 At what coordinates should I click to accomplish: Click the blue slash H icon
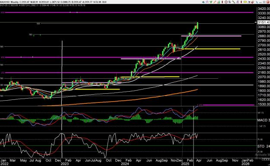[x=249, y=2]
